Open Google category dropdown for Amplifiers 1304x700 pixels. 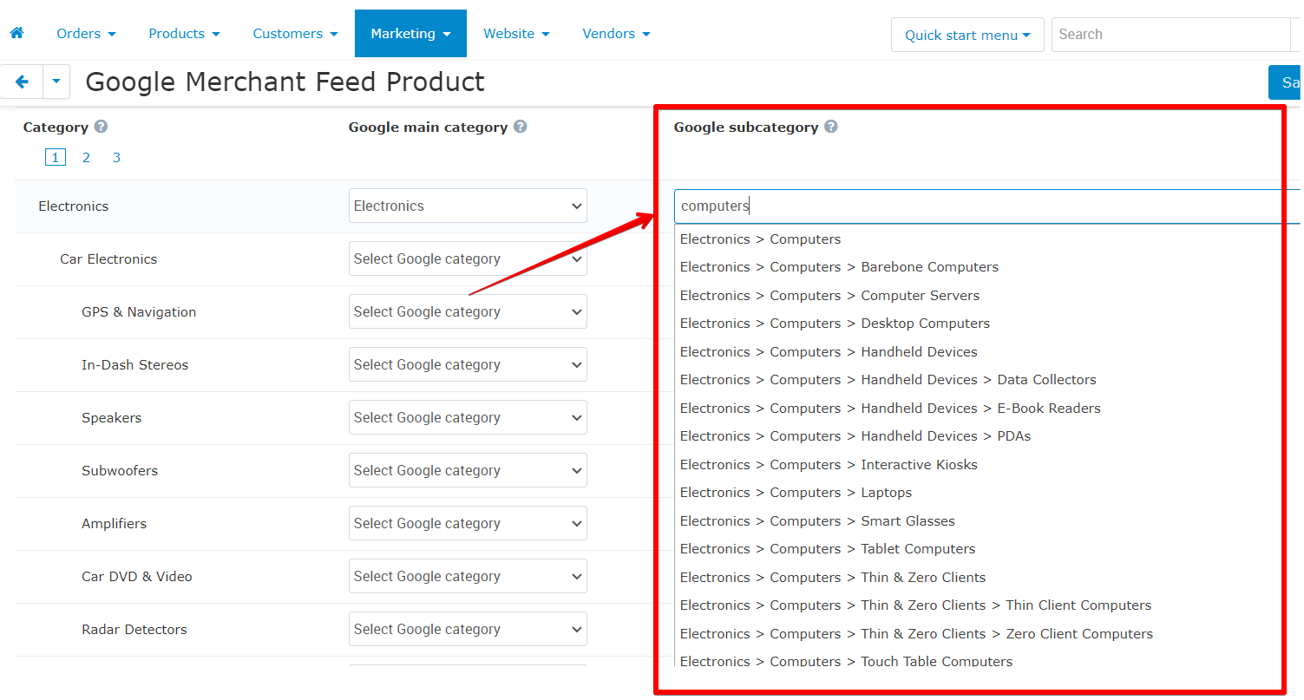468,523
